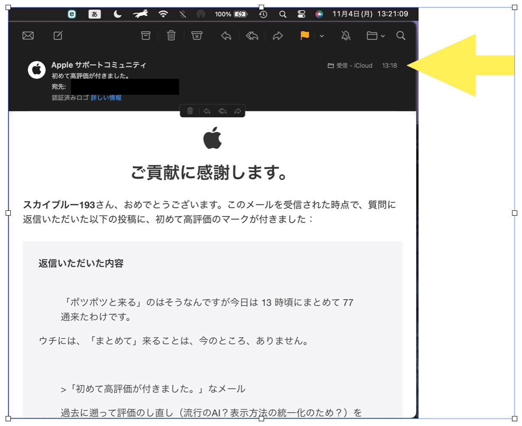
Task: Click the 受信 - iCloud mailbox label
Action: coord(350,66)
